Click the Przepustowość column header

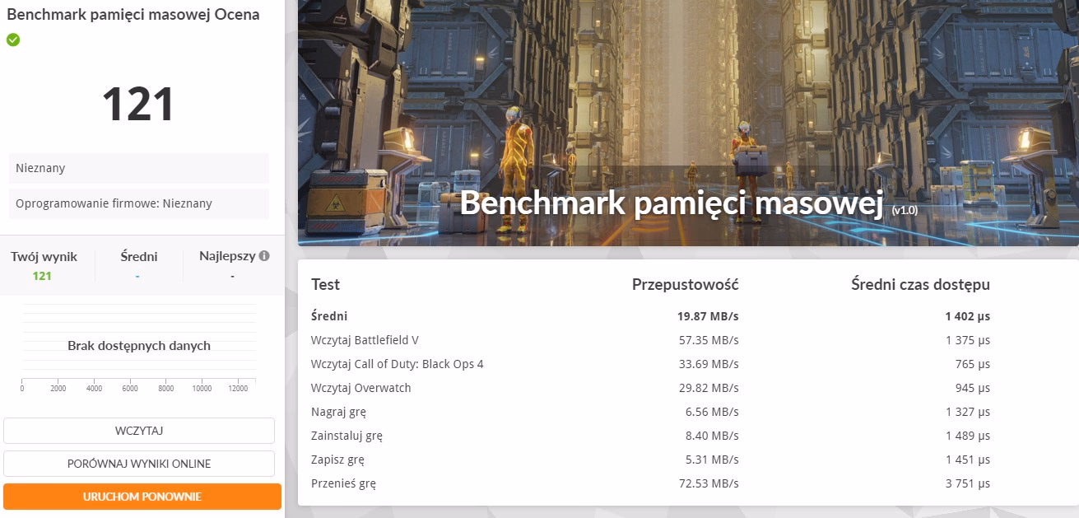(x=685, y=285)
